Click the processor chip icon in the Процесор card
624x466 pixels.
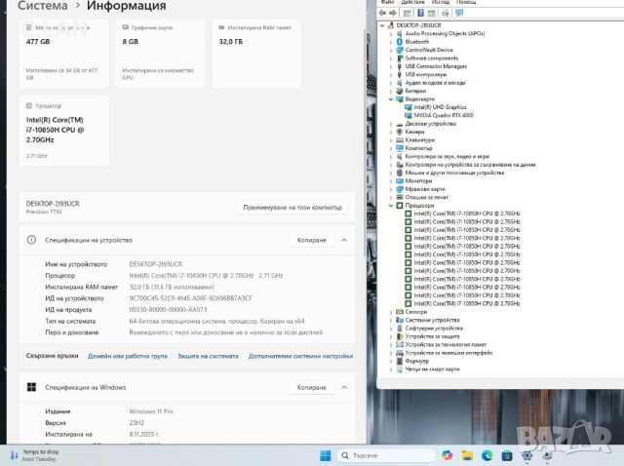[29, 106]
